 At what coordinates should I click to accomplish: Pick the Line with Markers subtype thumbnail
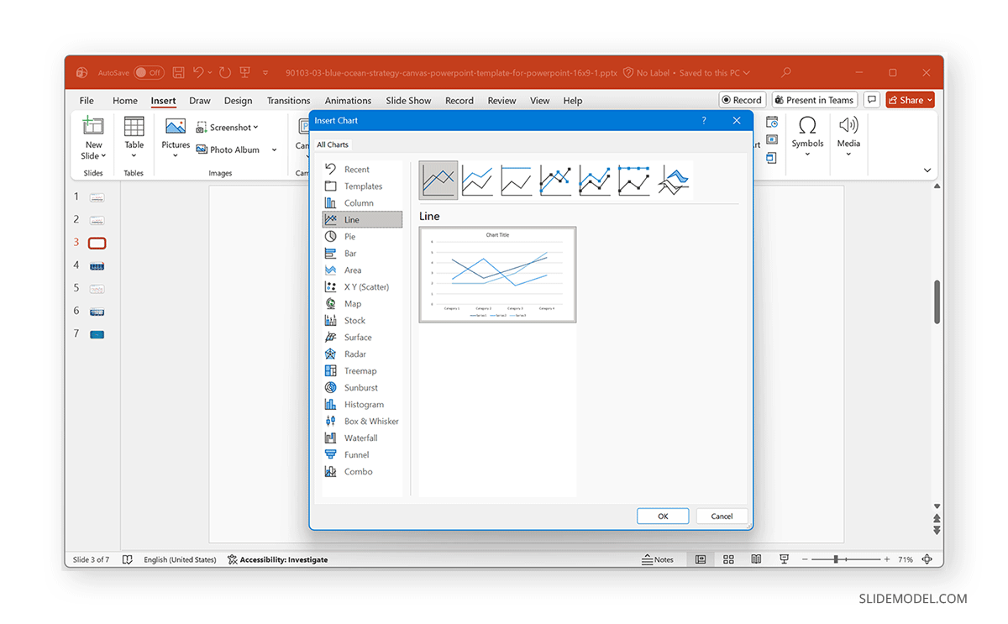click(x=554, y=180)
